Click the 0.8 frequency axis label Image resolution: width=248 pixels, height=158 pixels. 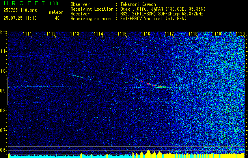(x=3, y=111)
